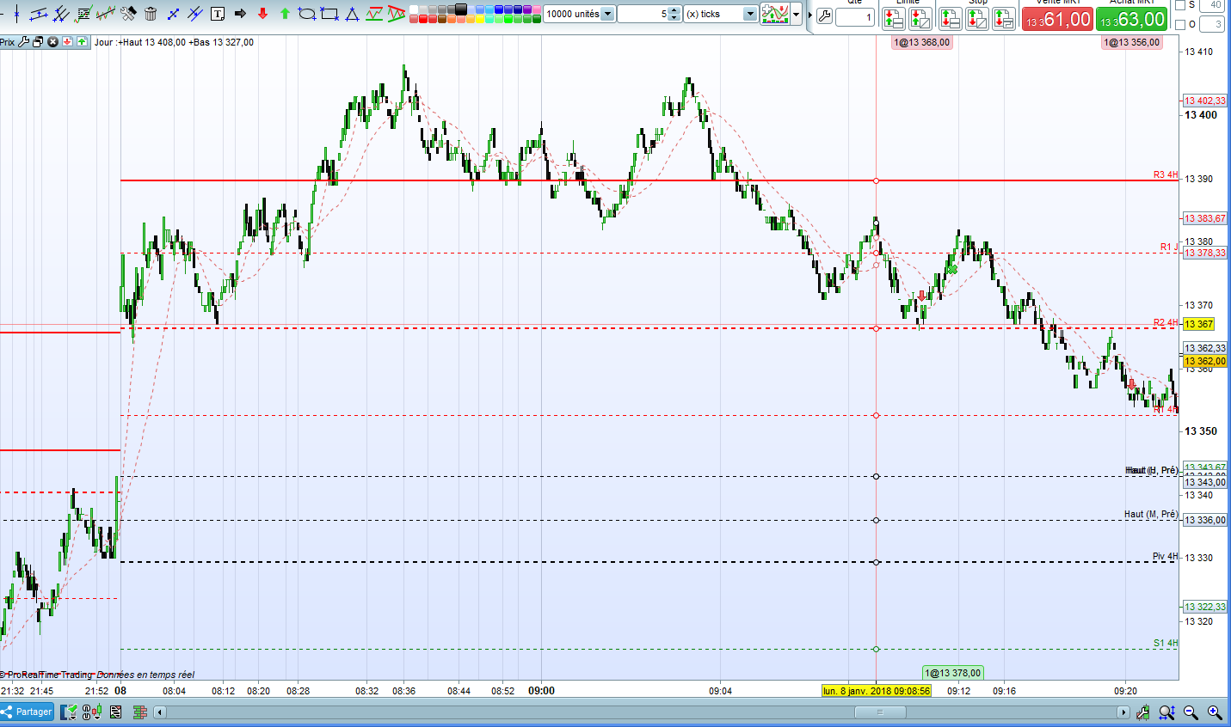Screen dimensions: 1231x727
Task: Tick the O checkbox
Action: coord(1180,25)
